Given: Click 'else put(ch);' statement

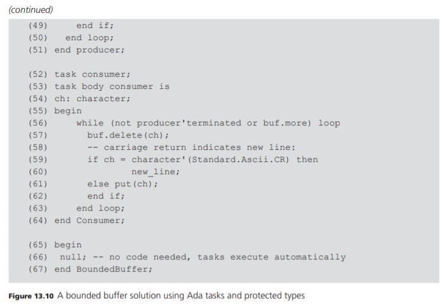Looking at the screenshot, I should coord(123,184).
